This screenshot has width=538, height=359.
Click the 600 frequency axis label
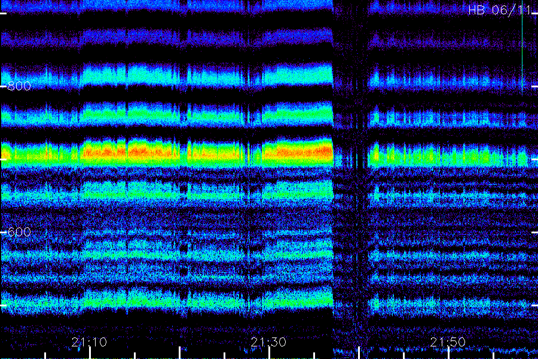(x=19, y=232)
